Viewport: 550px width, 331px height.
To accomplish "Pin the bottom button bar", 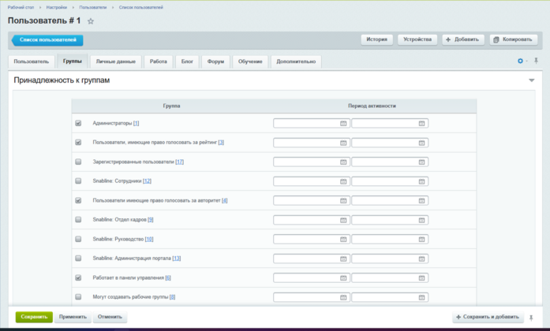I will pos(531,318).
